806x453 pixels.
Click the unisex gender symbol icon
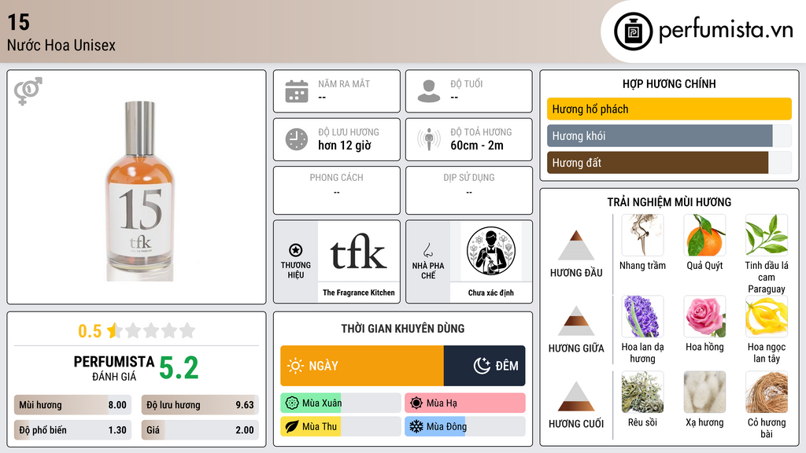click(28, 91)
